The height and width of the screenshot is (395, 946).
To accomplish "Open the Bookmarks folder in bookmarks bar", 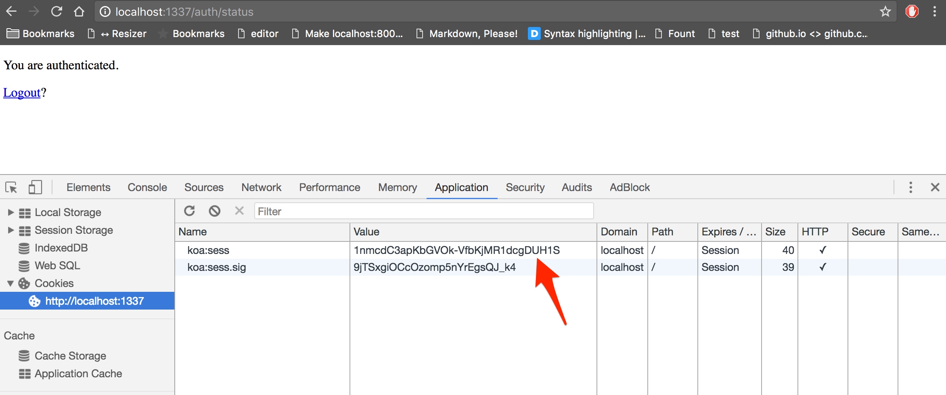I will [x=41, y=34].
